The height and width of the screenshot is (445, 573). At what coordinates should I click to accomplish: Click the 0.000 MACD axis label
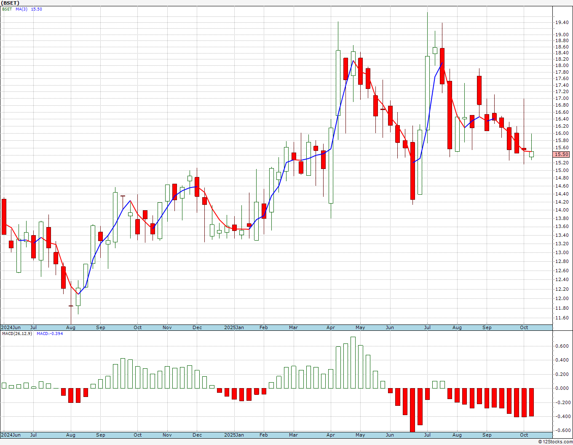coord(562,389)
